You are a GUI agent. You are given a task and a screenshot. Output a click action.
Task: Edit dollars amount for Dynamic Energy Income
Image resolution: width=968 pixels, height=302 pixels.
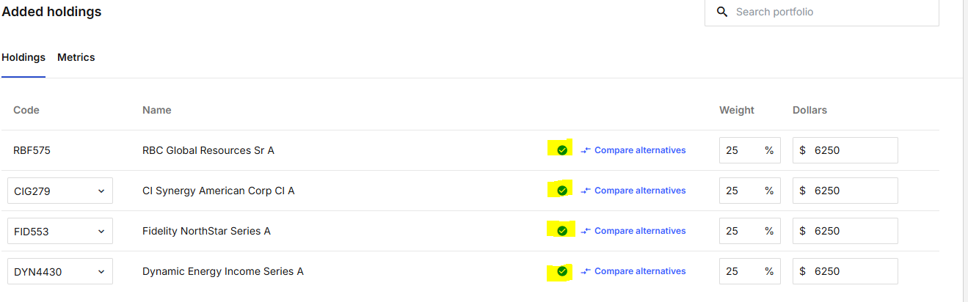[845, 271]
